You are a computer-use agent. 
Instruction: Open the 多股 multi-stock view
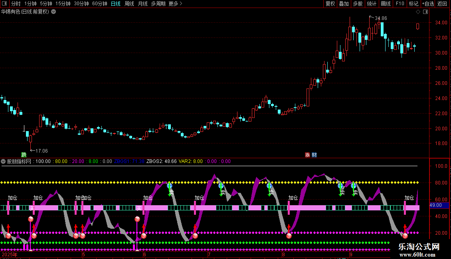(x=358, y=4)
